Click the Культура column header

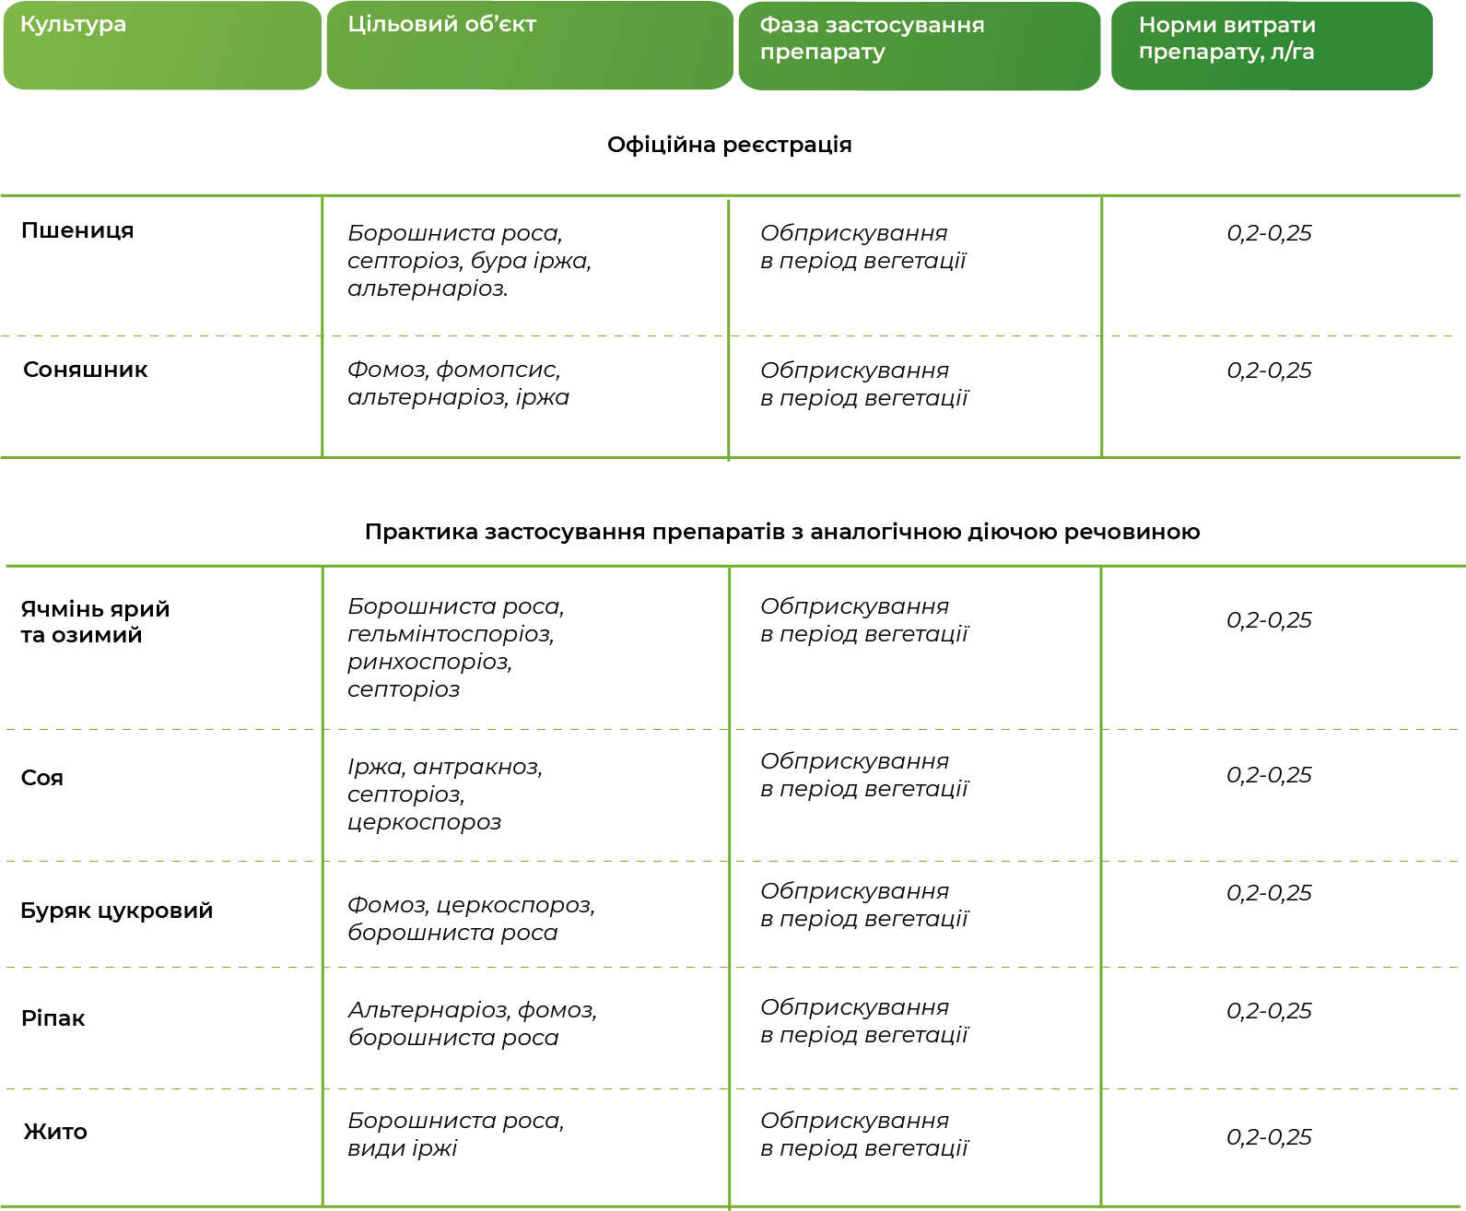[x=162, y=45]
